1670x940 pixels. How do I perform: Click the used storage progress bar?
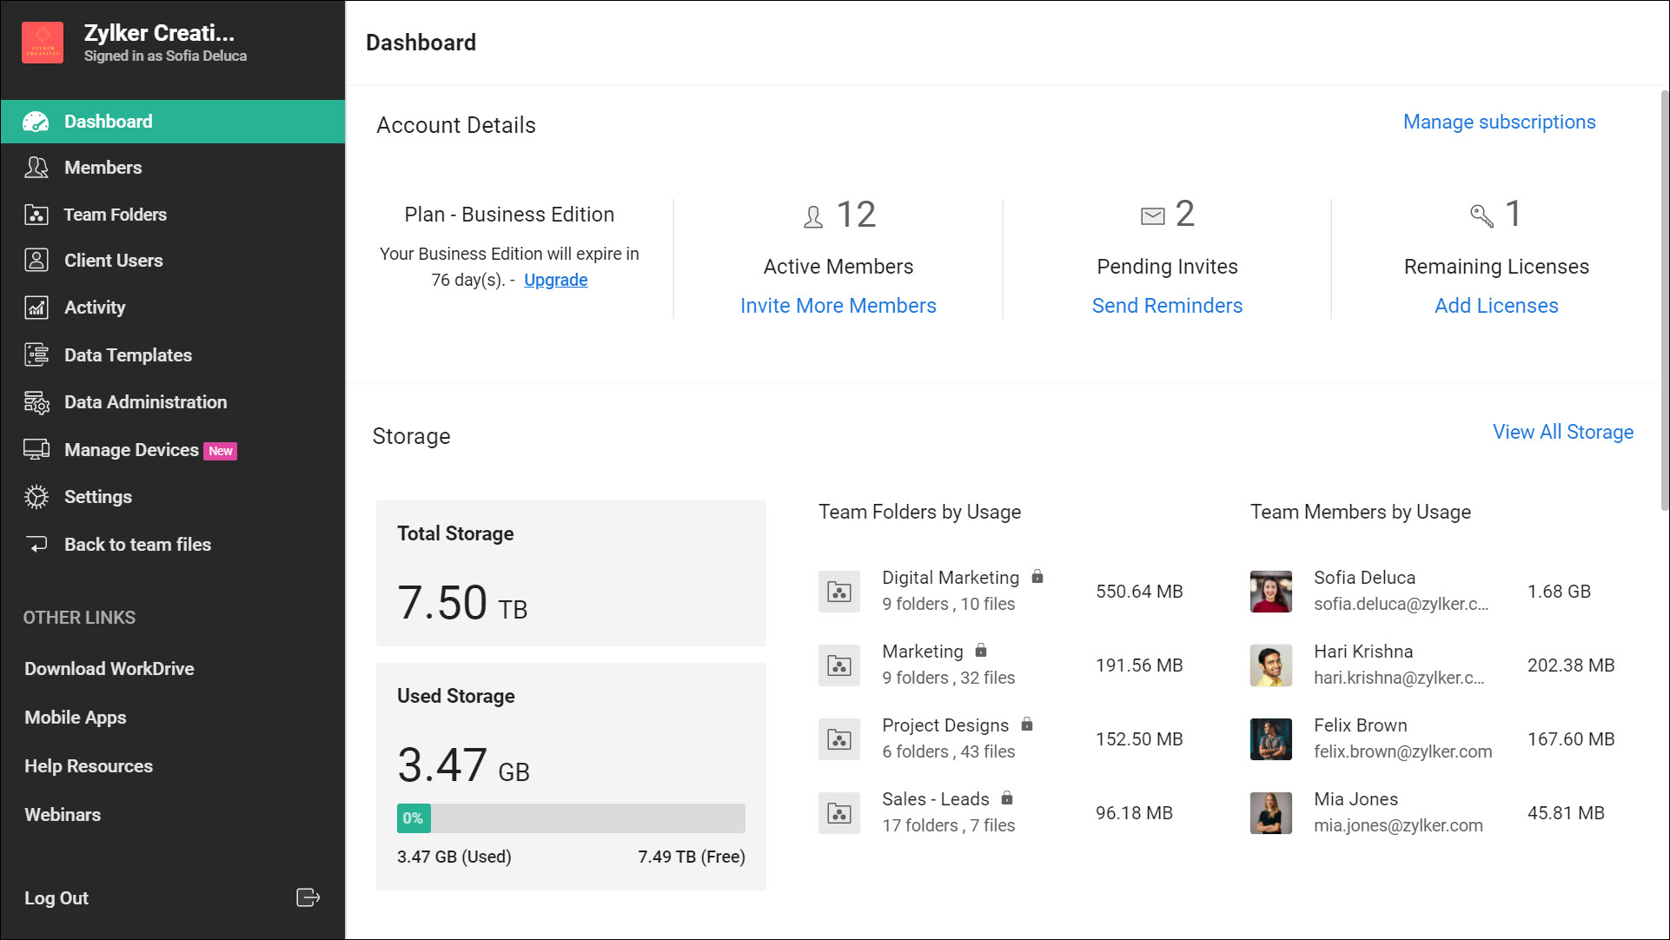click(x=571, y=818)
